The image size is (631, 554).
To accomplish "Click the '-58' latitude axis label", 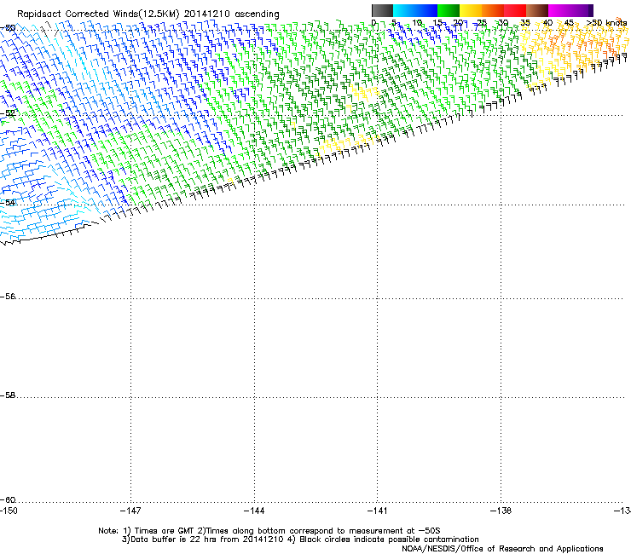I will point(8,395).
